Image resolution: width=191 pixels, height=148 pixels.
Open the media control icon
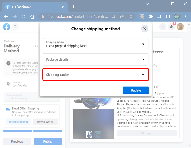[x=159, y=16]
